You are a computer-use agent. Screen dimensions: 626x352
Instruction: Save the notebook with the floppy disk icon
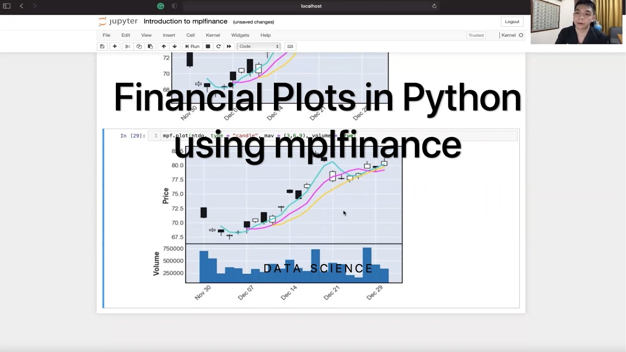point(102,46)
